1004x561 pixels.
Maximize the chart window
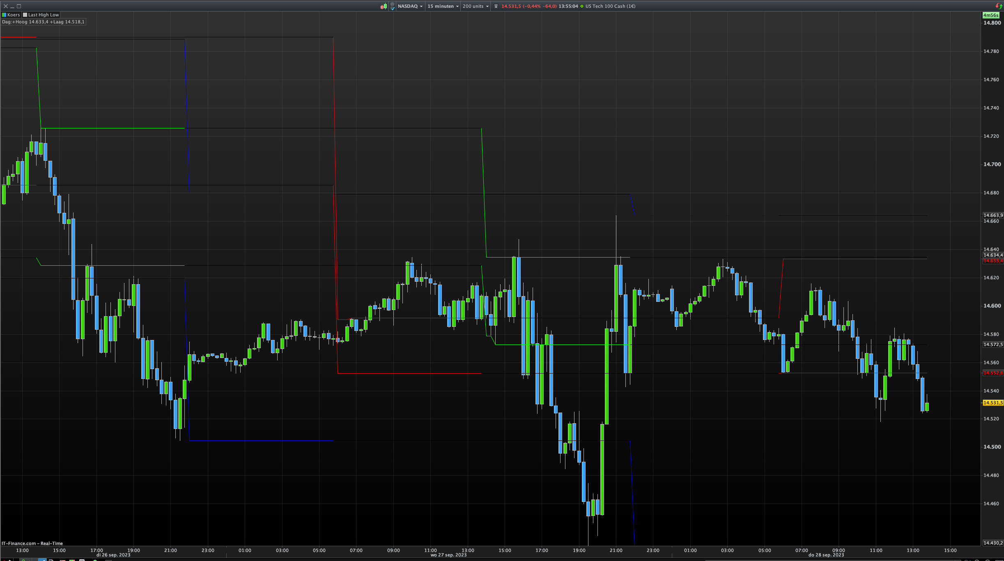19,6
